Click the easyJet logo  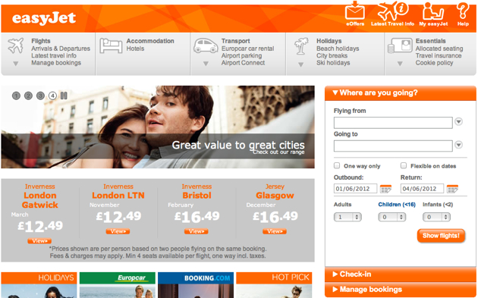(x=44, y=19)
